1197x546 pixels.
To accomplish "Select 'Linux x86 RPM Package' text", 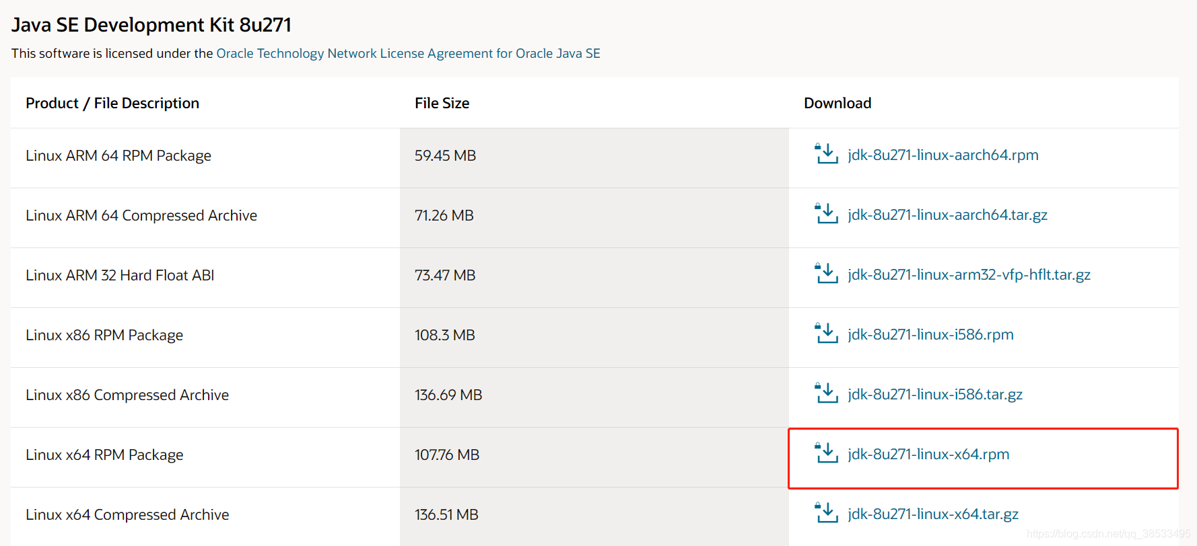I will click(x=104, y=335).
